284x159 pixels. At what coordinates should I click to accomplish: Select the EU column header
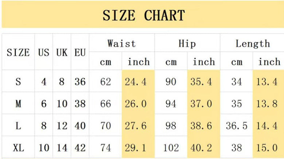coord(80,53)
